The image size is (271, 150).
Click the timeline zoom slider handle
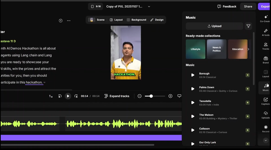(x=151, y=96)
